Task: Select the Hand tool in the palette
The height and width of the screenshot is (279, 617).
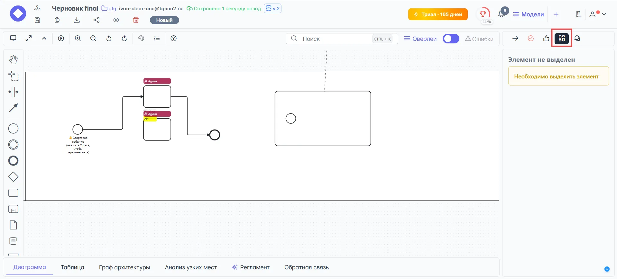Action: (x=13, y=59)
